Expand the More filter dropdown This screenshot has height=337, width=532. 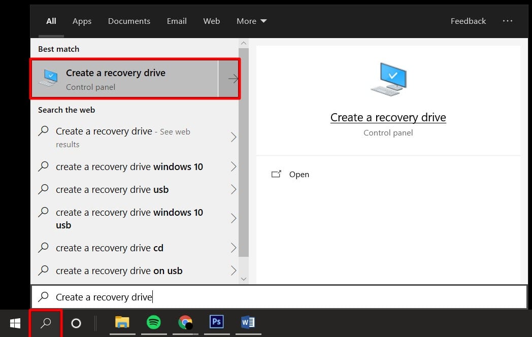(x=251, y=21)
